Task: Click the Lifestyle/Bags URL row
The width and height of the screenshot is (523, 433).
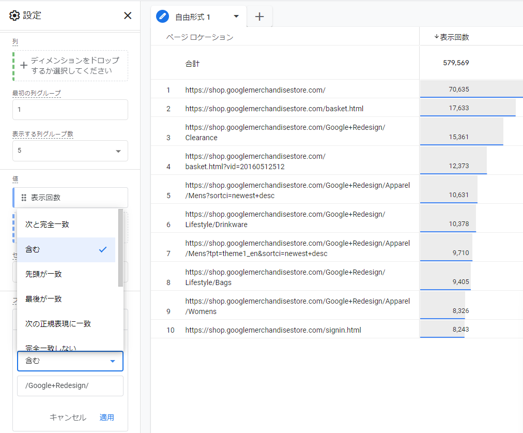Action: click(285, 277)
